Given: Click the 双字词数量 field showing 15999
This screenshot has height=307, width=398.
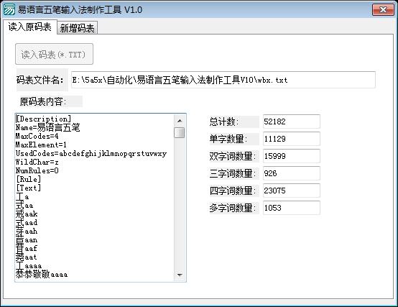Looking at the screenshot, I should (x=292, y=156).
